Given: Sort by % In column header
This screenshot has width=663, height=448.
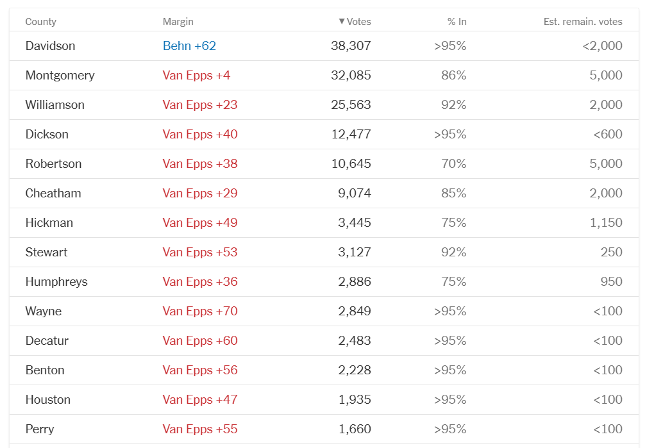Looking at the screenshot, I should 457,22.
